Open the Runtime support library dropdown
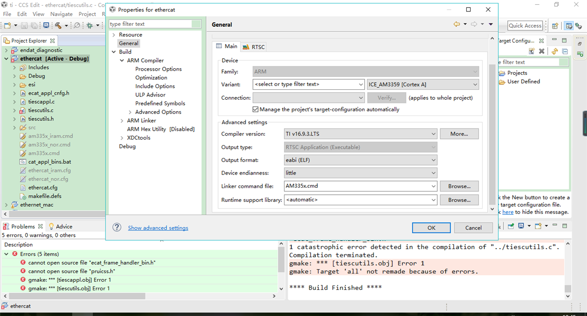This screenshot has height=316, width=587. pos(433,200)
